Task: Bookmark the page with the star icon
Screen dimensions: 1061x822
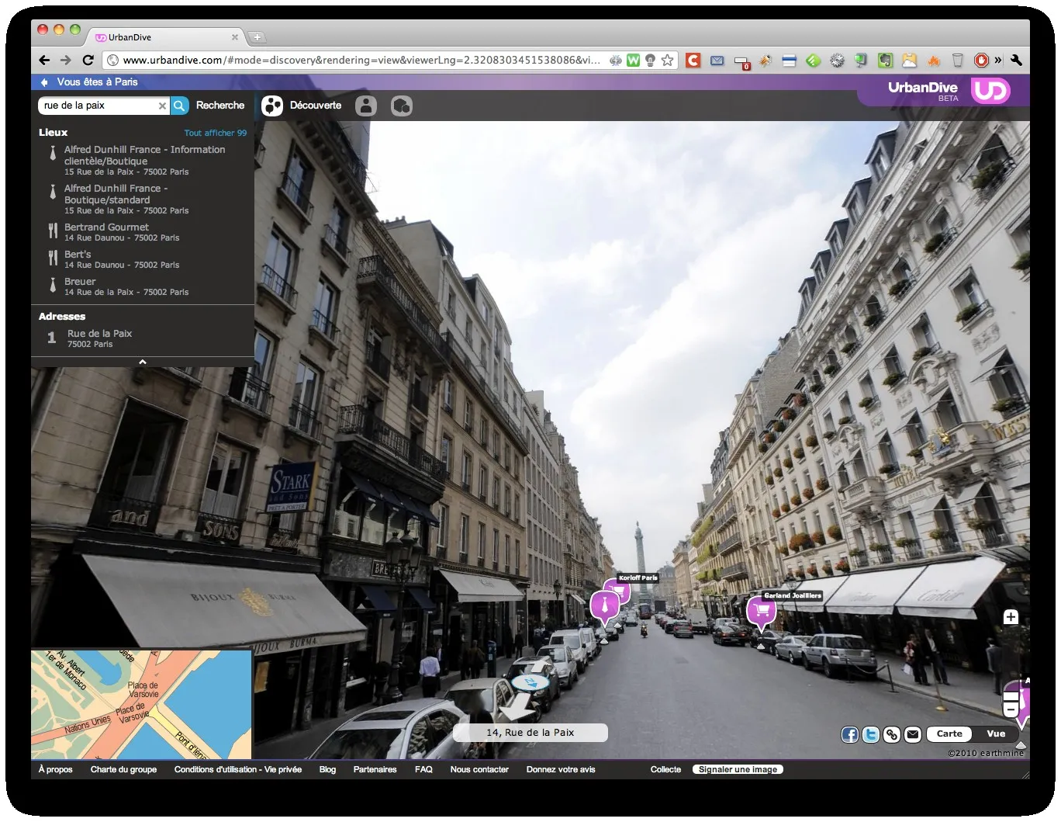Action: 667,61
